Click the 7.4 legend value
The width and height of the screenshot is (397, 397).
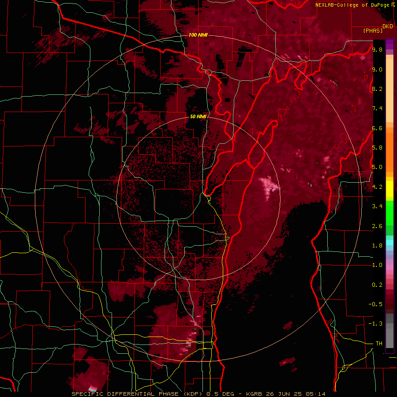(x=377, y=109)
